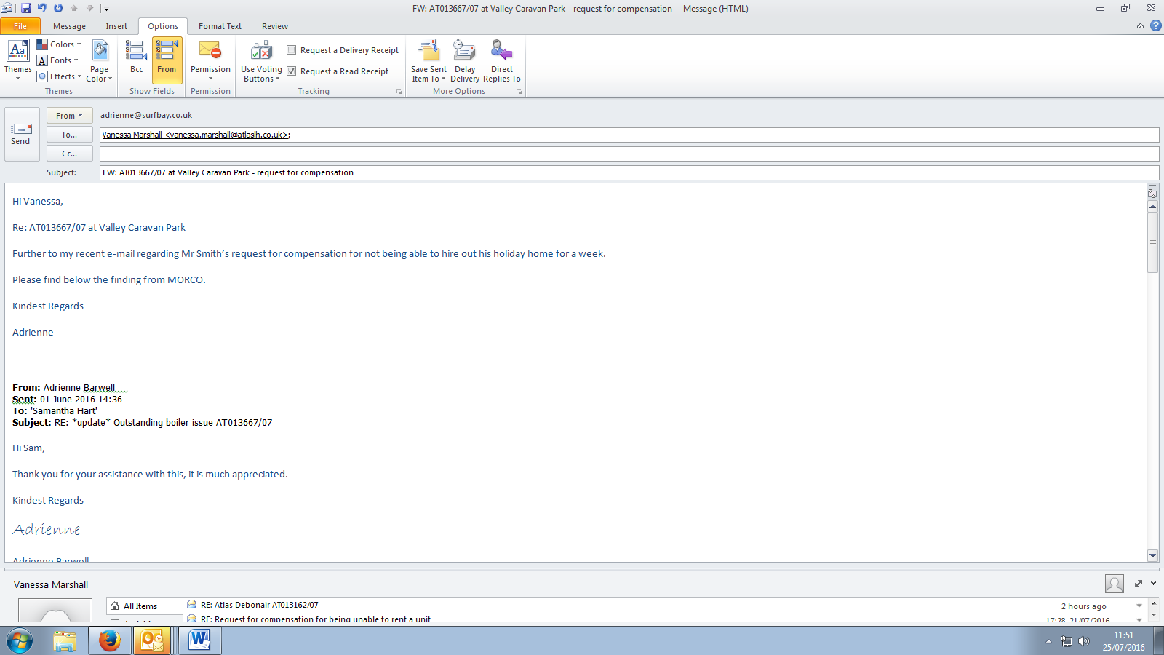Open the Permission menu

(210, 60)
